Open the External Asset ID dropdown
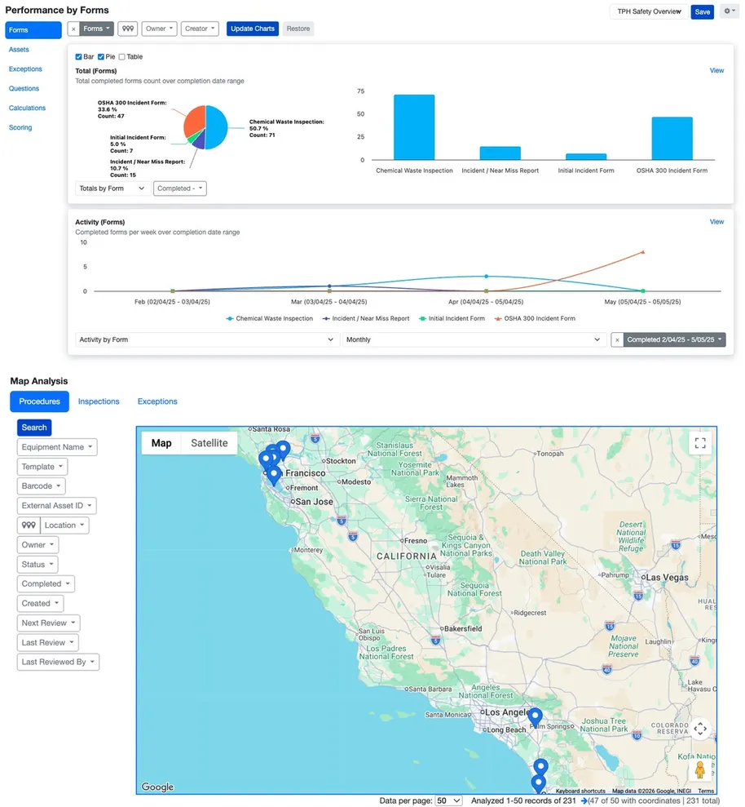745x807 pixels. tap(56, 505)
